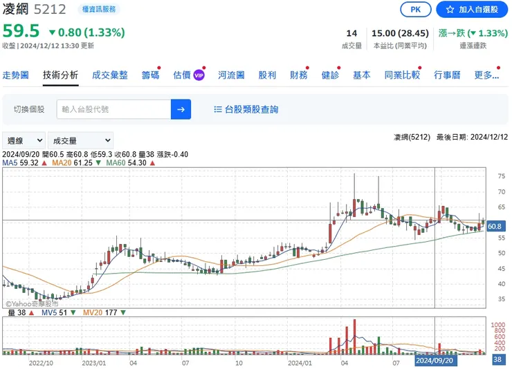Open 台股類股查詢 link

[x=251, y=110]
